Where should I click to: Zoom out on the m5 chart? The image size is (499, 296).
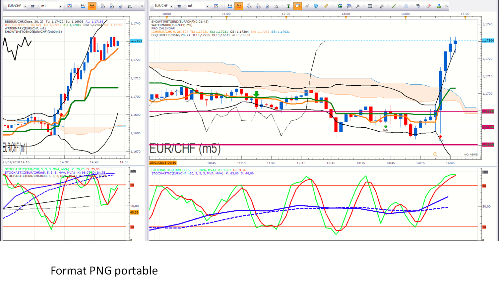coord(258,6)
